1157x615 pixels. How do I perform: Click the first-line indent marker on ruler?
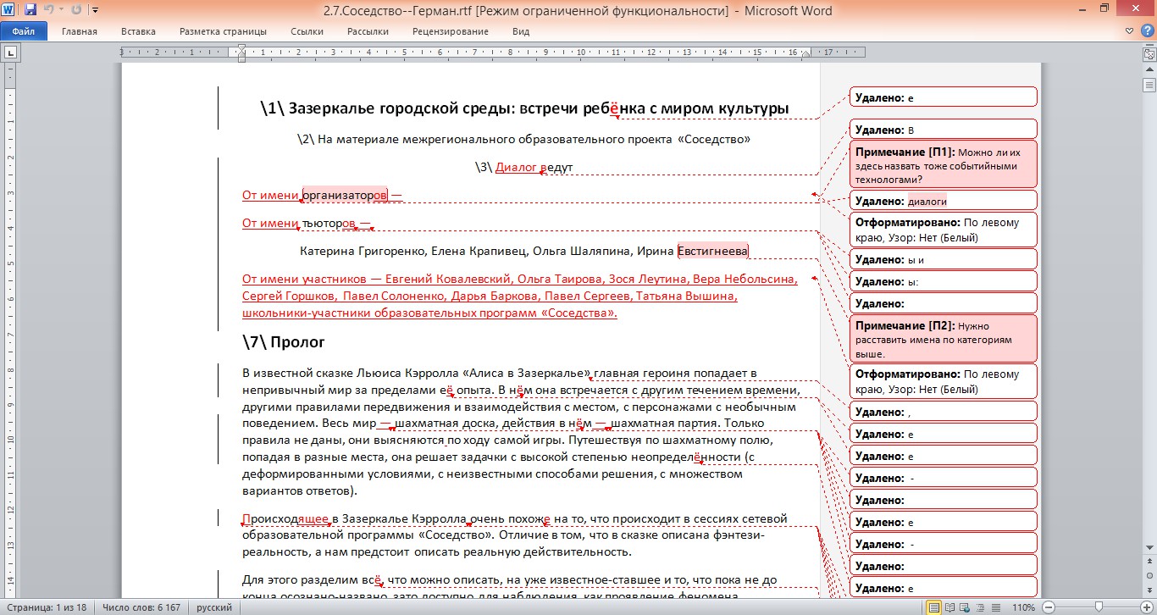point(241,49)
